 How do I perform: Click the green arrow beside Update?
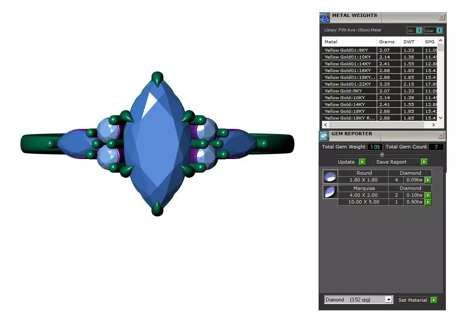[362, 162]
